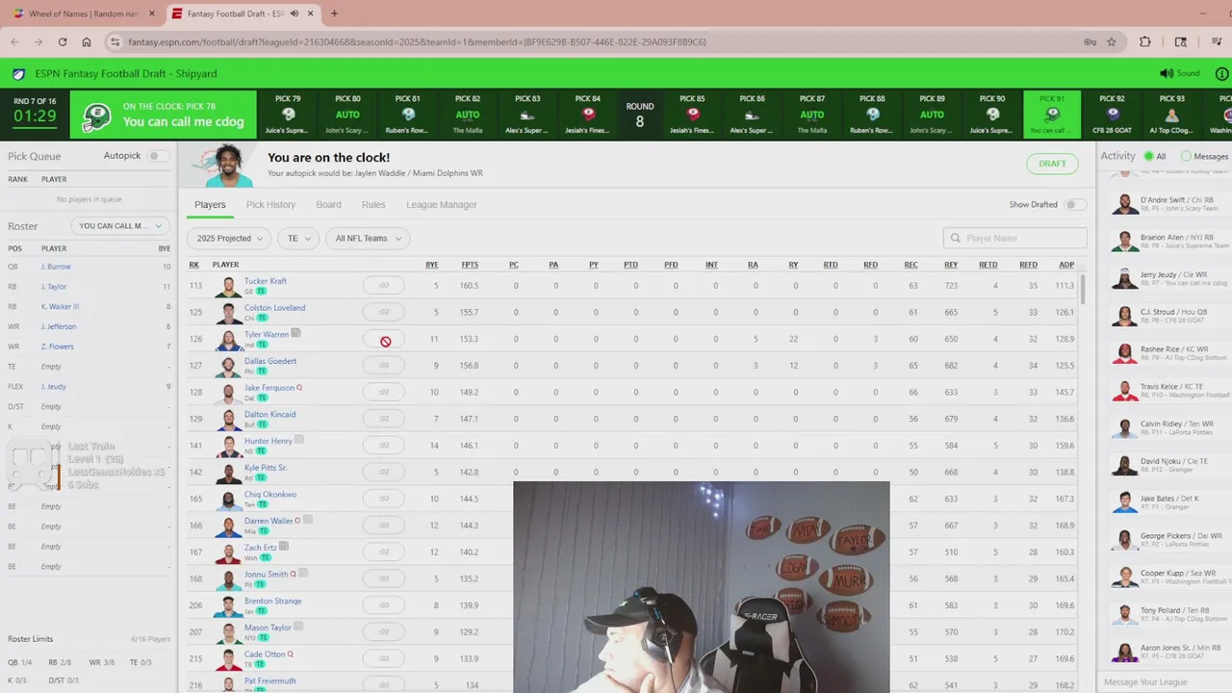Sort players by FPTS column
1232x693 pixels.
[470, 265]
